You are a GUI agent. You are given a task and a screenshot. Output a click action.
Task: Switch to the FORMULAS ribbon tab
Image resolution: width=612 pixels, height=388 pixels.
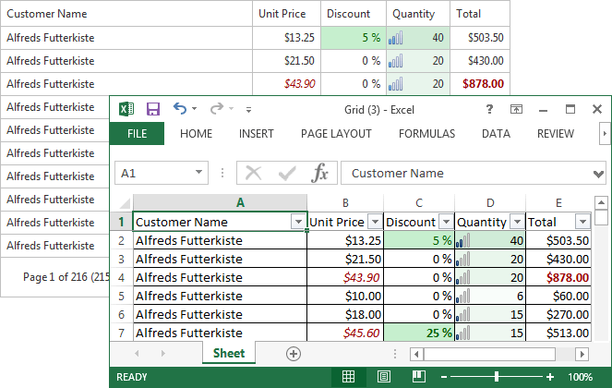[x=426, y=134]
